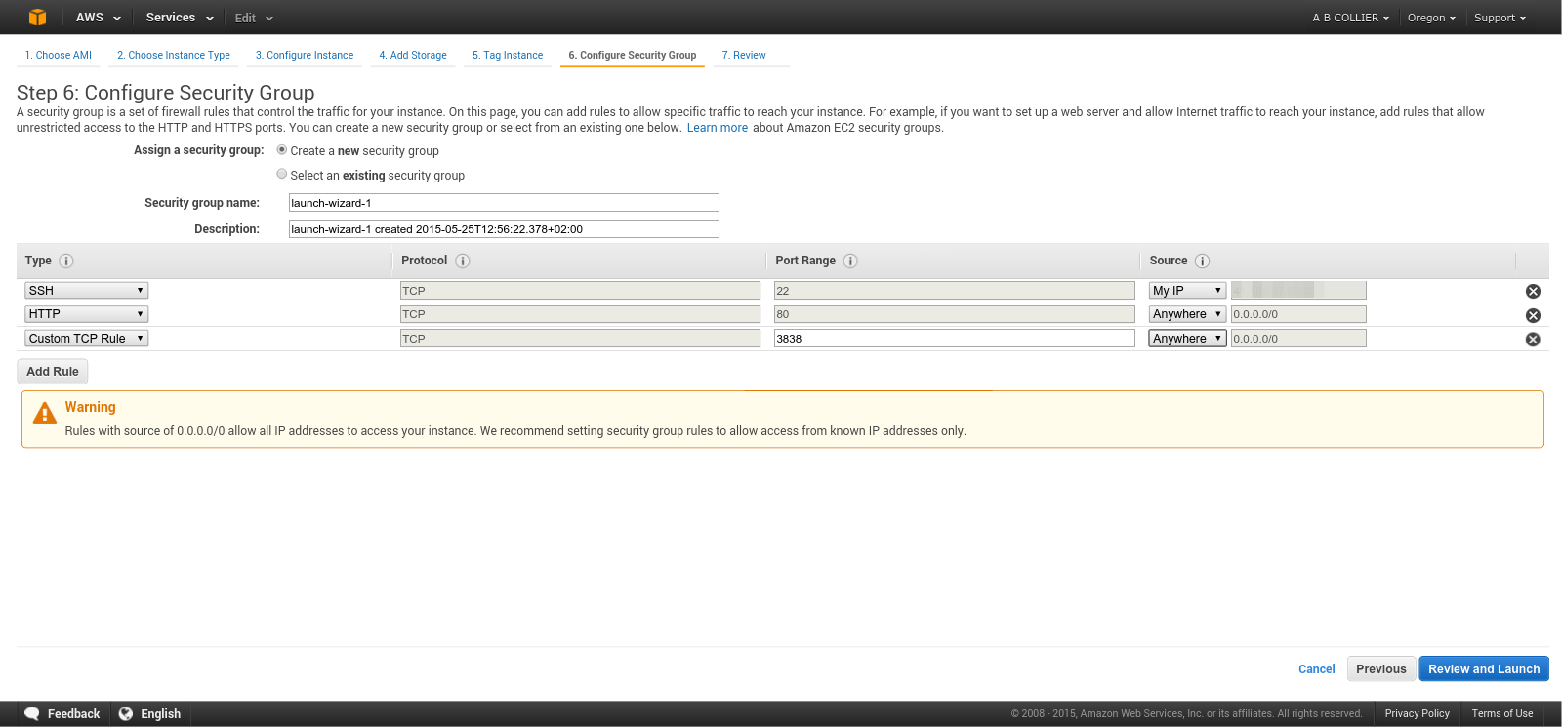Click the Add Rule button

pyautogui.click(x=53, y=372)
